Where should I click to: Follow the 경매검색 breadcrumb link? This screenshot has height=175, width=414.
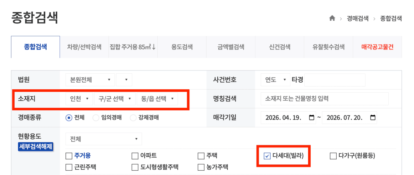pos(357,18)
